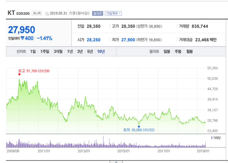Click the 시가 value 28,250
Image resolution: width=228 pixels, height=163 pixels.
[93, 40]
